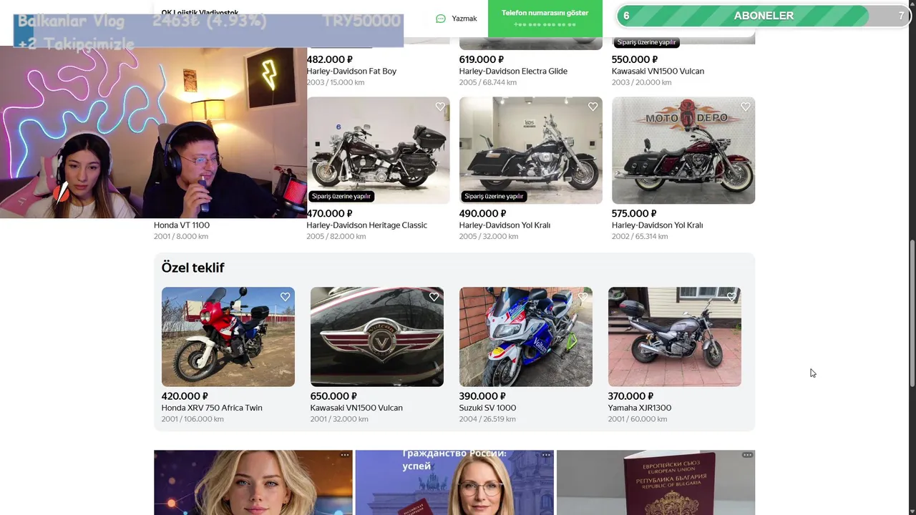Click the ABONELER progress bar
This screenshot has height=515, width=916.
764,16
